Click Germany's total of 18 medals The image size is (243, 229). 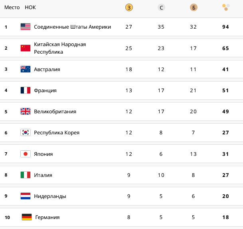pos(225,217)
